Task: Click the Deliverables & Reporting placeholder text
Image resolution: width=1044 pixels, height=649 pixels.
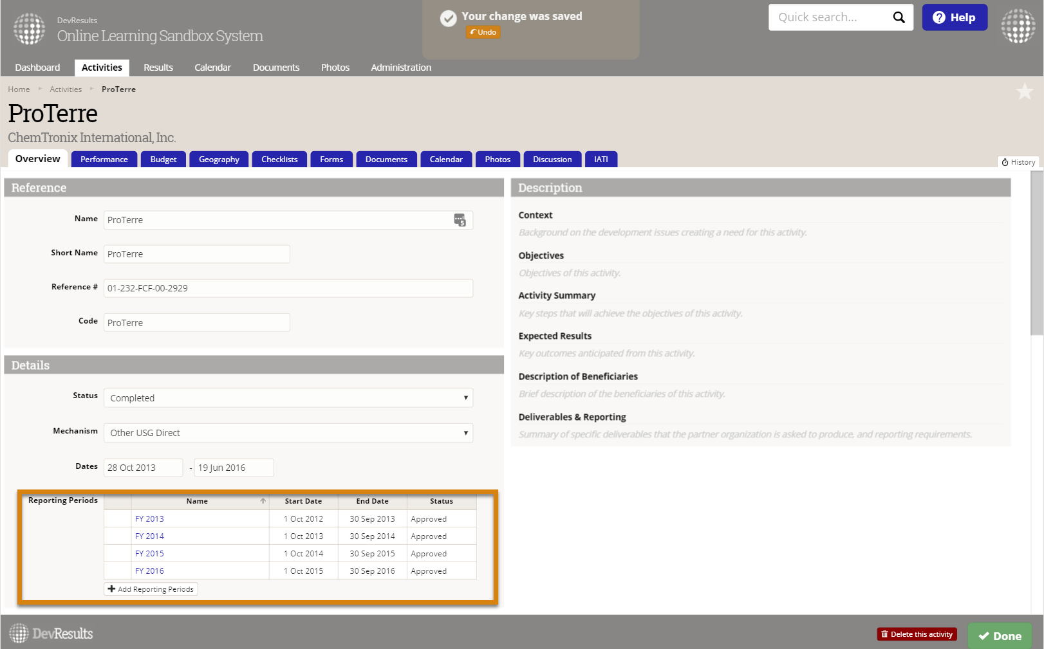Action: [745, 435]
